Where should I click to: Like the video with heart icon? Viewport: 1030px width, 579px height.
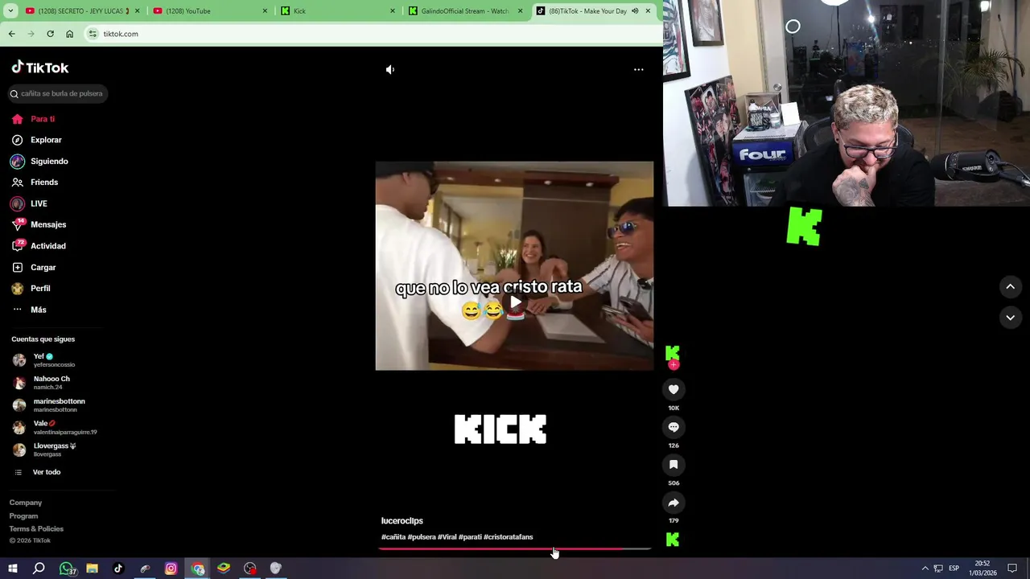tap(674, 389)
